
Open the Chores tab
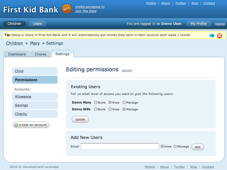coord(40,54)
